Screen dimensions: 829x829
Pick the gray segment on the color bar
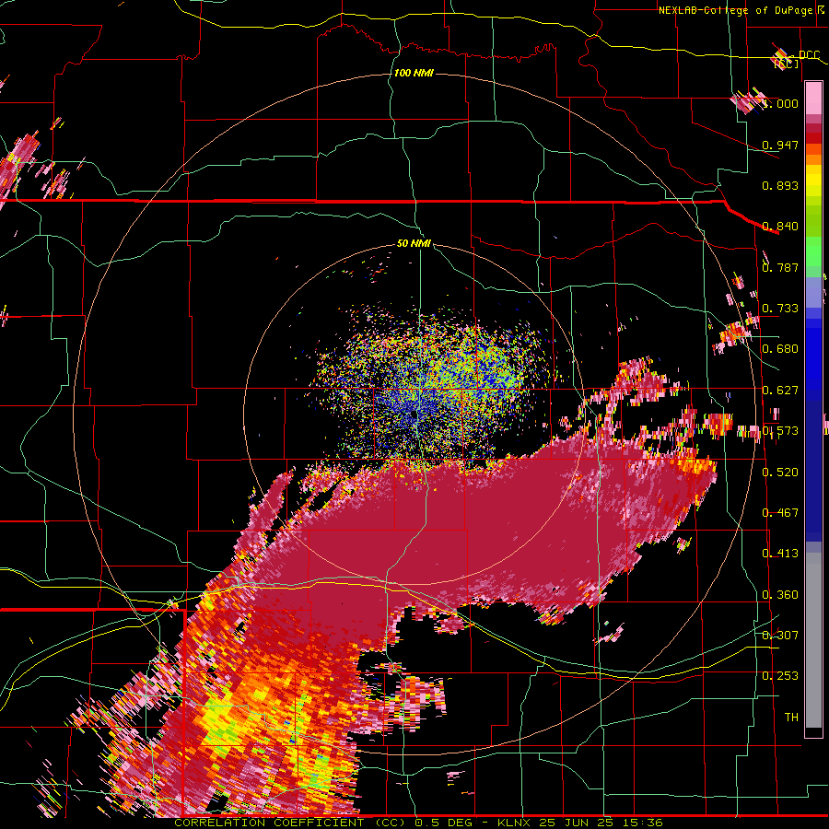(x=813, y=640)
